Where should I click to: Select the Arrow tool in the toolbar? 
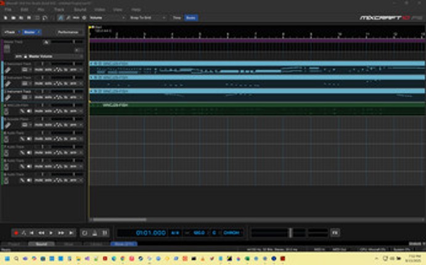pos(60,18)
